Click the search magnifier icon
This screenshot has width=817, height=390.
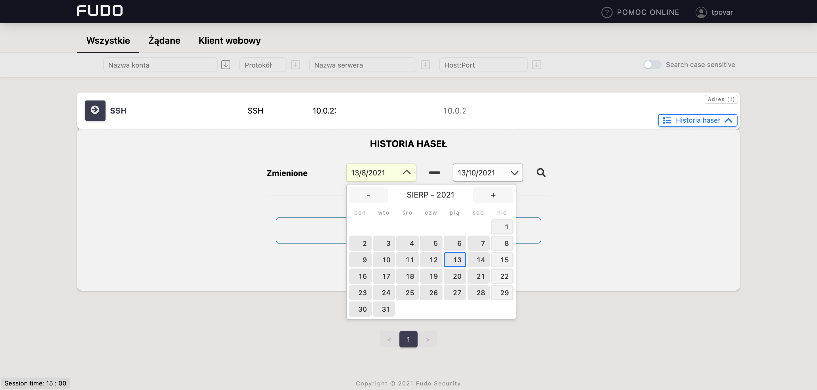click(x=541, y=173)
